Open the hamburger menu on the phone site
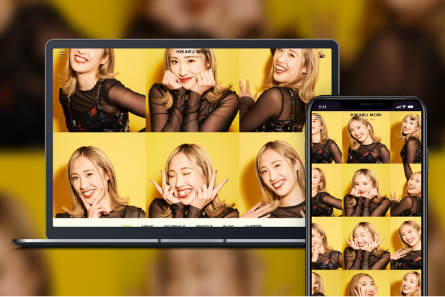Viewport: 445px width, 297px height. [x=318, y=116]
